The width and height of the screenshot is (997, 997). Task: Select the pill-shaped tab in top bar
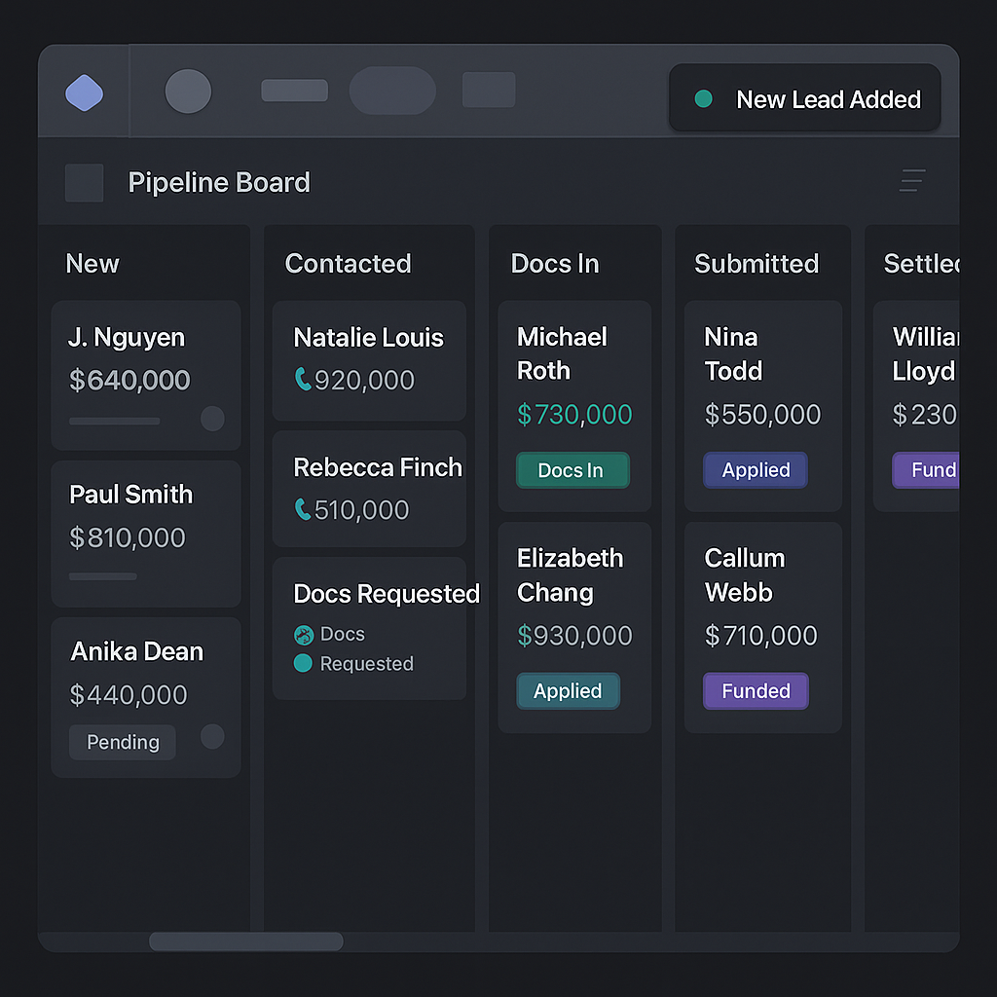(392, 91)
